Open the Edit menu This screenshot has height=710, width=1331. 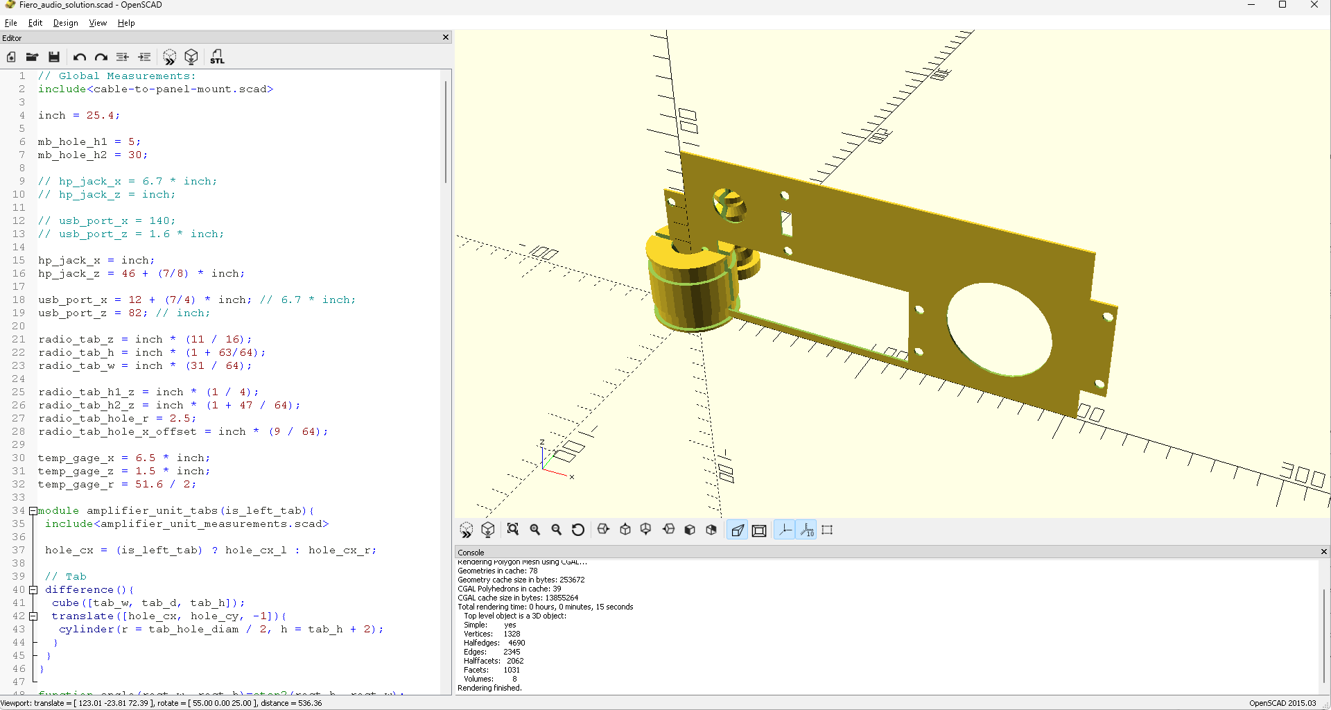click(x=35, y=23)
